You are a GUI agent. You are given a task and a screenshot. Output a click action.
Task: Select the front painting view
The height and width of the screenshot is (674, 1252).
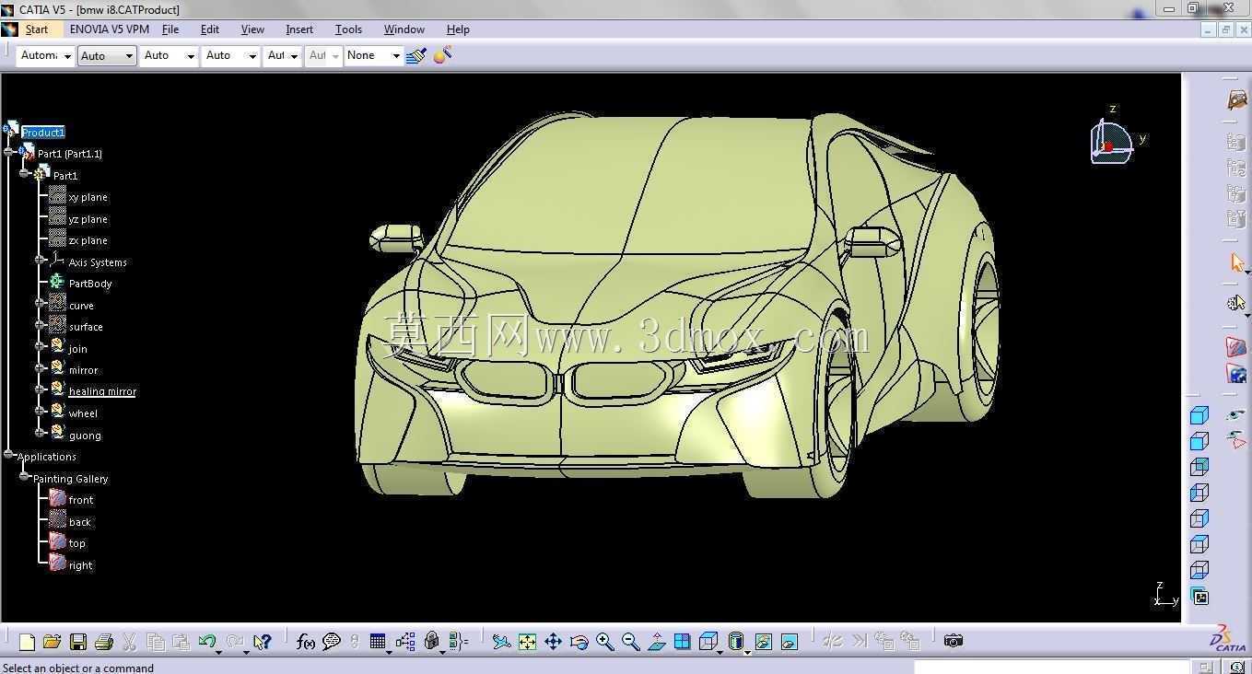pyautogui.click(x=81, y=500)
